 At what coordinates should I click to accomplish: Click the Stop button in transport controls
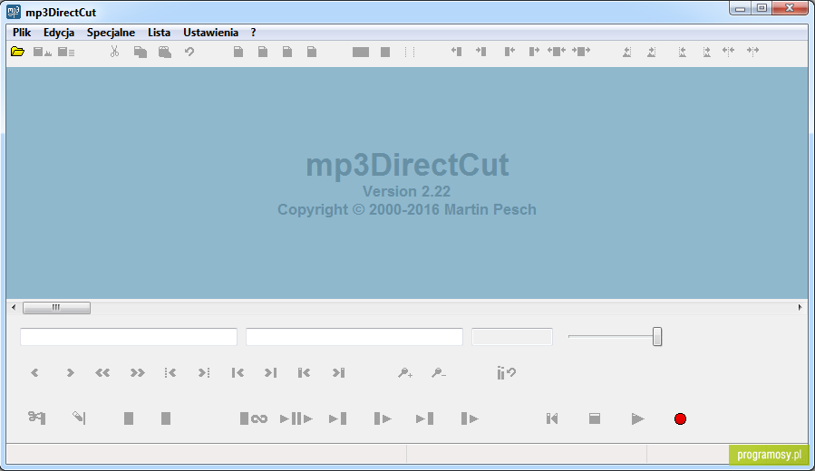coord(595,418)
